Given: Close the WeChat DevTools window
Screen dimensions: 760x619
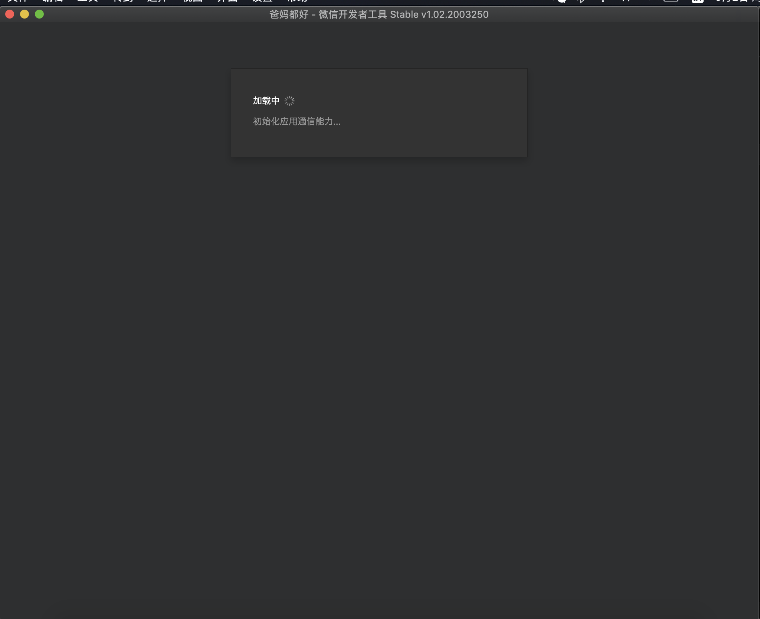Looking at the screenshot, I should click(x=10, y=14).
